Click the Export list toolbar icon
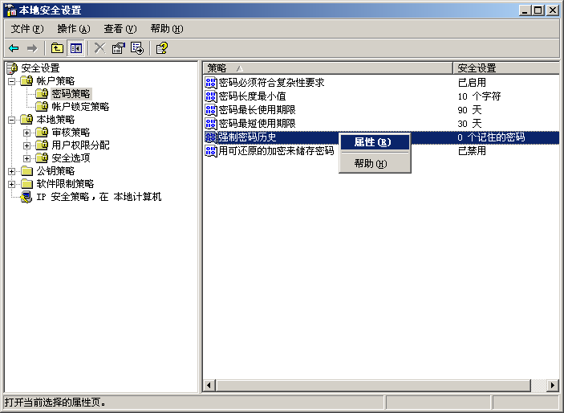The height and width of the screenshot is (413, 564). [137, 48]
